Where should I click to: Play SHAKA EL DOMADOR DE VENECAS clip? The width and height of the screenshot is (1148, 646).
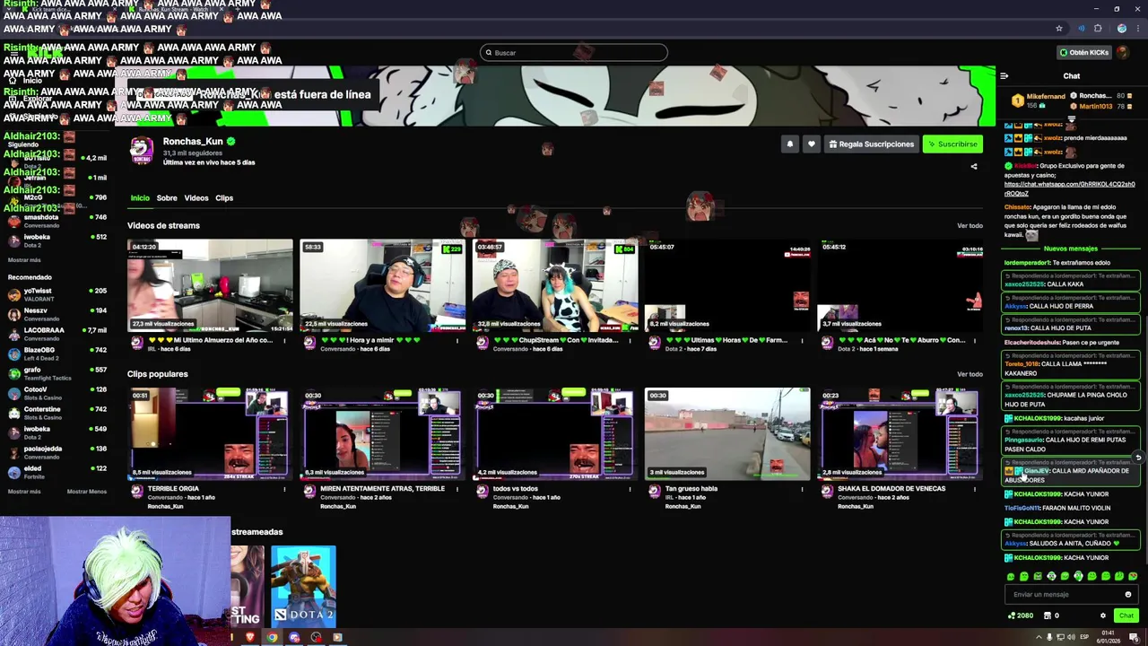pyautogui.click(x=900, y=434)
